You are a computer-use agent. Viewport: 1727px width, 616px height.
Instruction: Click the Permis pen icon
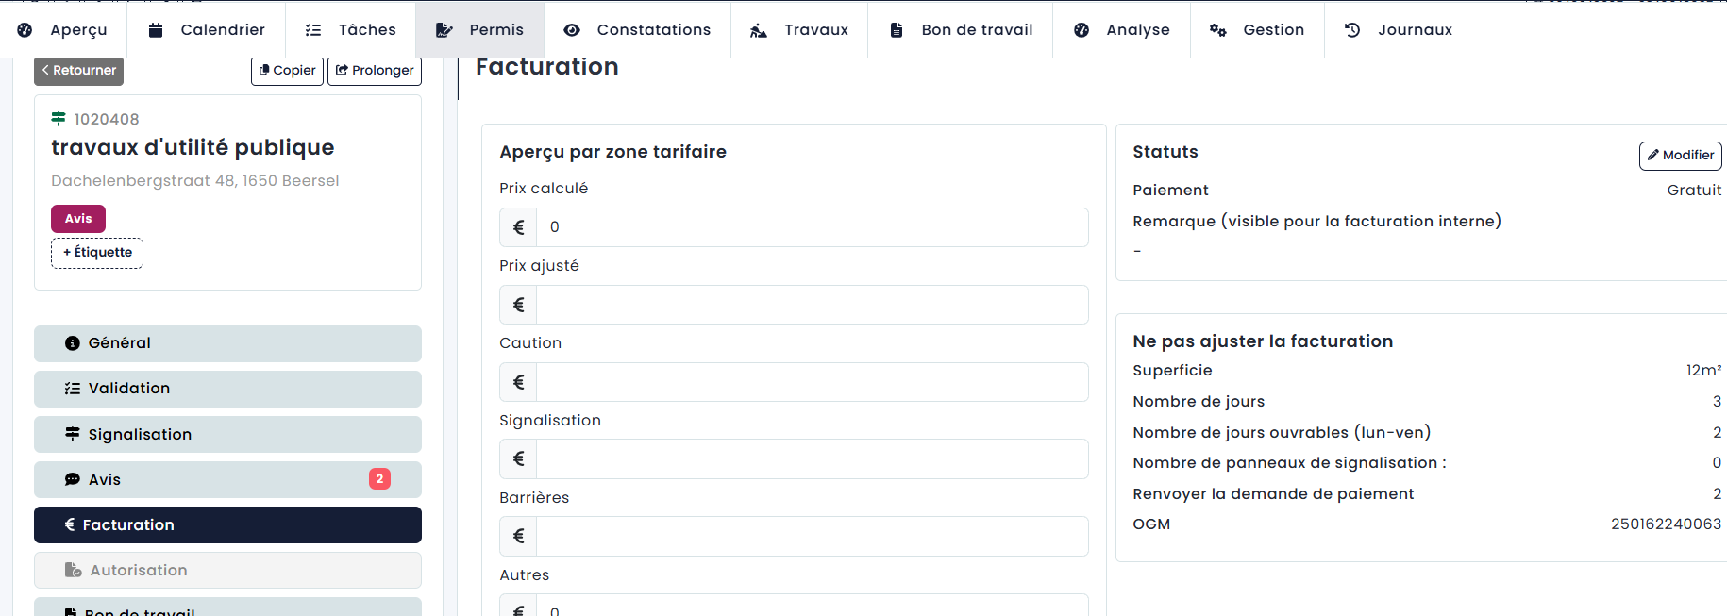pyautogui.click(x=444, y=30)
